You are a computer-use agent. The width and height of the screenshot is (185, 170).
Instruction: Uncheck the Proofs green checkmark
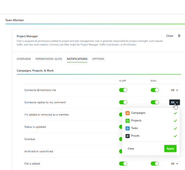175,136
